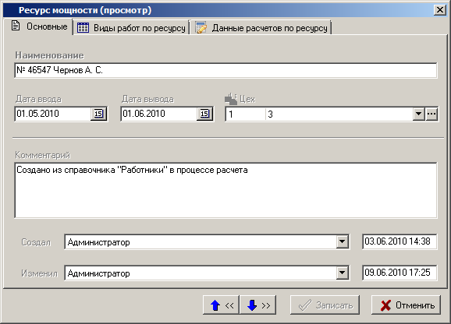Open calendar picker for Дата ввода
Screen dimensions: 451x324
click(98, 114)
